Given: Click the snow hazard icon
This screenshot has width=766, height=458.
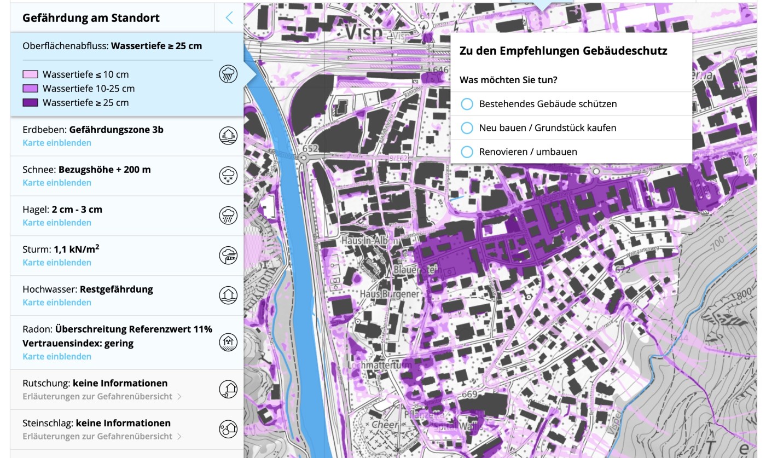Looking at the screenshot, I should tap(228, 176).
